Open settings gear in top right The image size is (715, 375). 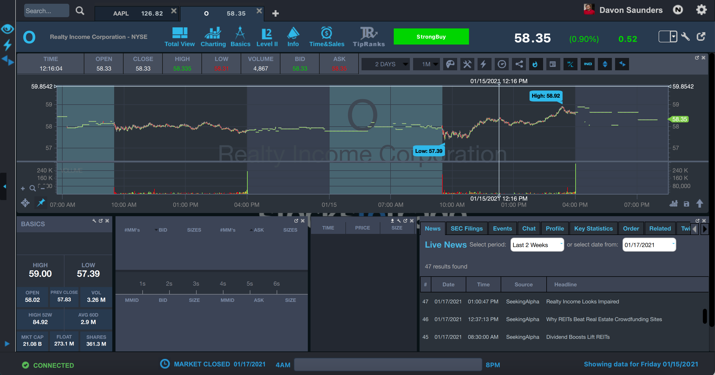(701, 10)
